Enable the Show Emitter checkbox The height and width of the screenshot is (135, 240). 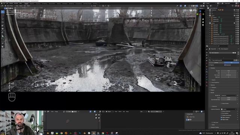221,103
